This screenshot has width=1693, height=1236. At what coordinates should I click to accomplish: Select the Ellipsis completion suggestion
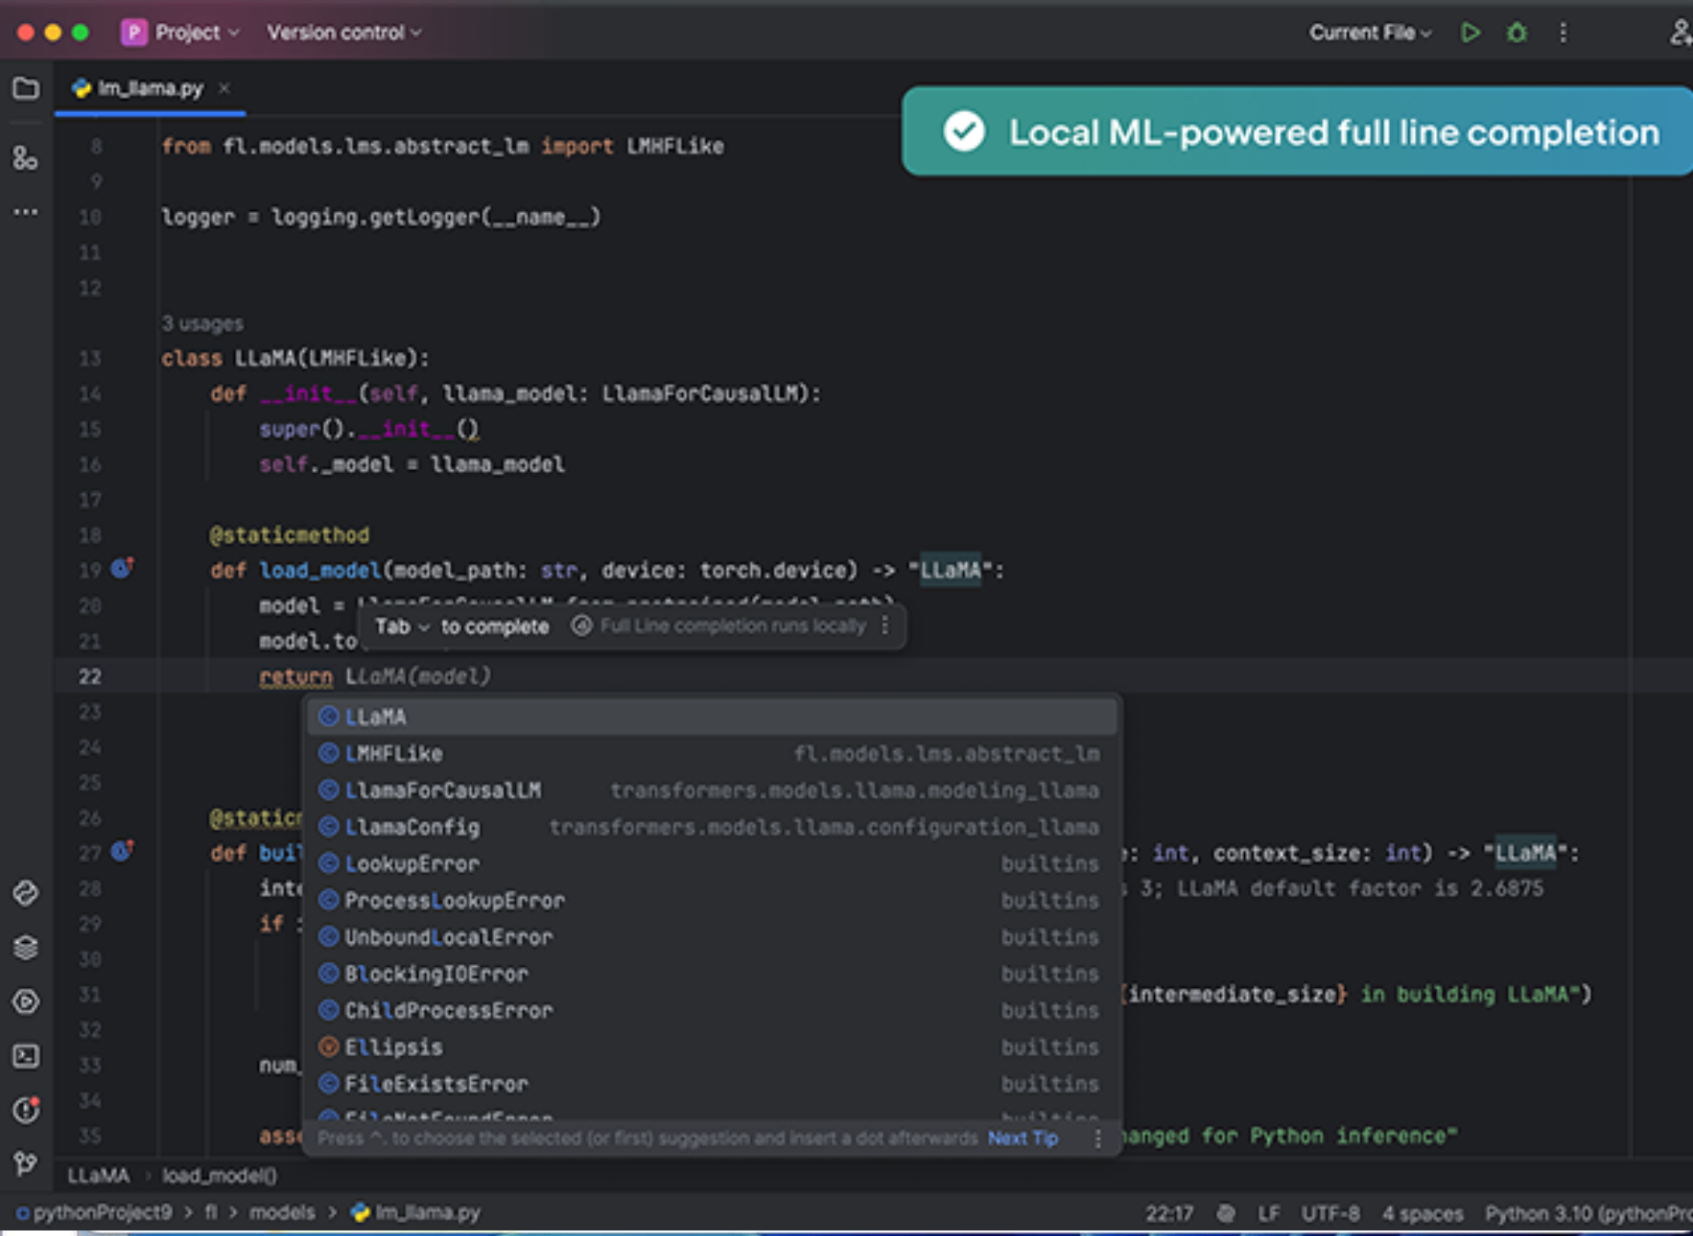coord(712,1047)
